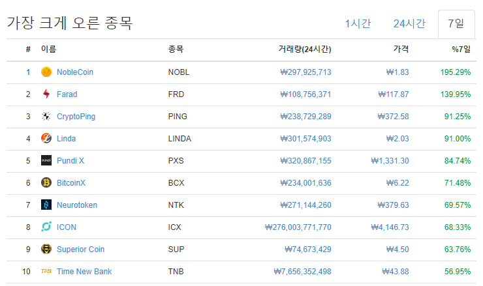Click the CryptoPing logo icon
This screenshot has height=286, width=483.
tap(46, 117)
